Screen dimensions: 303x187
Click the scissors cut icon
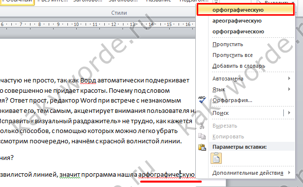click(202, 126)
